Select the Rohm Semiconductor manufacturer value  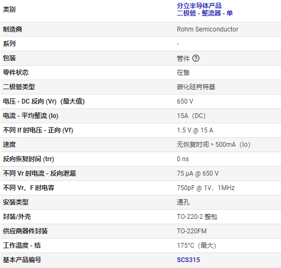[208, 29]
